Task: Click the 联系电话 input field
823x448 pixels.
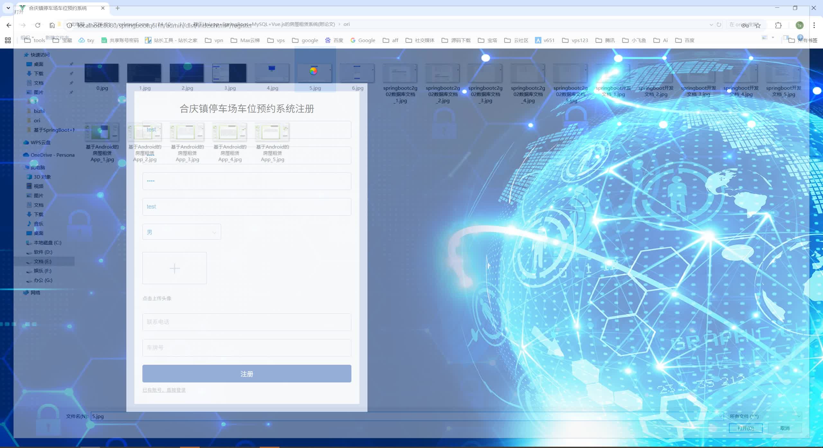Action: click(x=247, y=322)
